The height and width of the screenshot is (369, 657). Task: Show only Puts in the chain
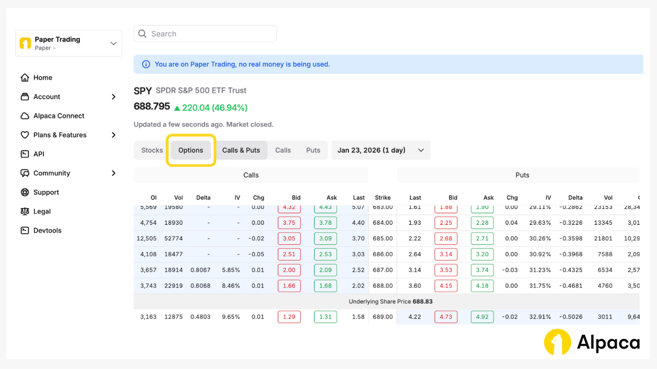coord(313,150)
